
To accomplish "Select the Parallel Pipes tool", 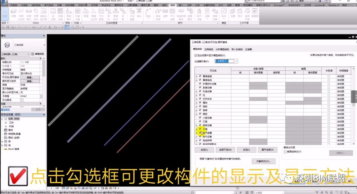I will [101, 14].
